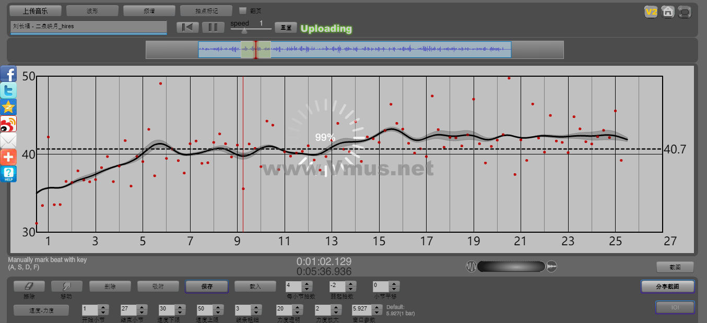Click the email envelope share icon

8,140
